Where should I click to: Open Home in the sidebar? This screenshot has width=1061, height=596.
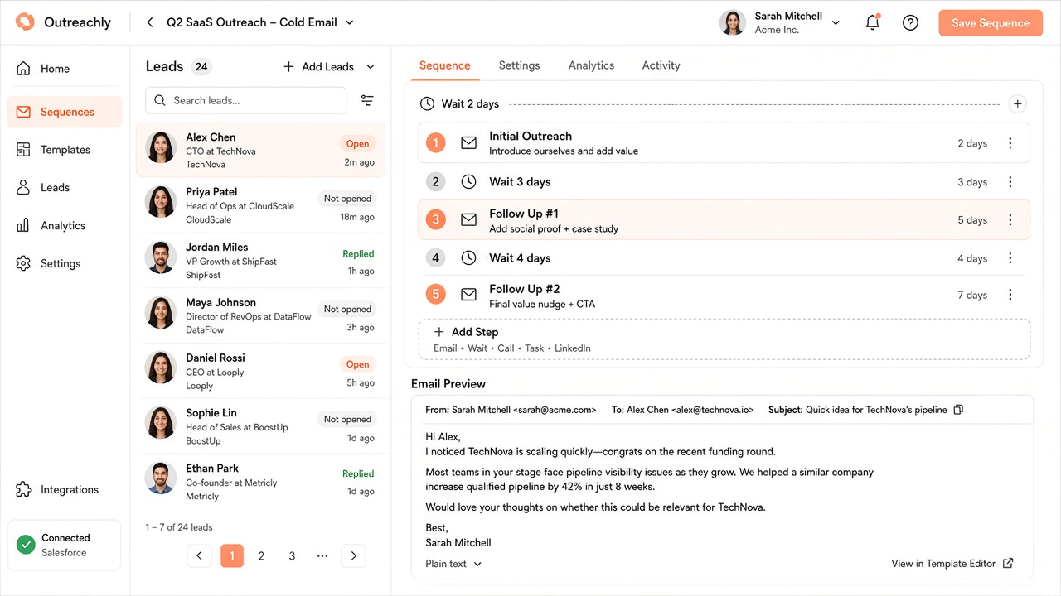tap(65, 69)
